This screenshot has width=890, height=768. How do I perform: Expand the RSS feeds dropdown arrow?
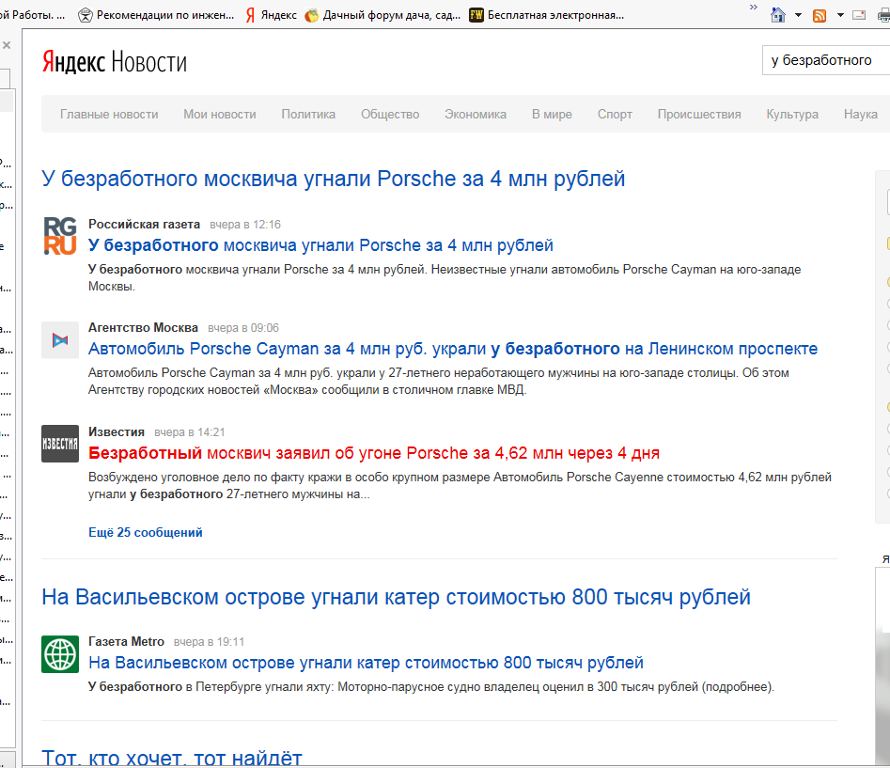point(838,15)
